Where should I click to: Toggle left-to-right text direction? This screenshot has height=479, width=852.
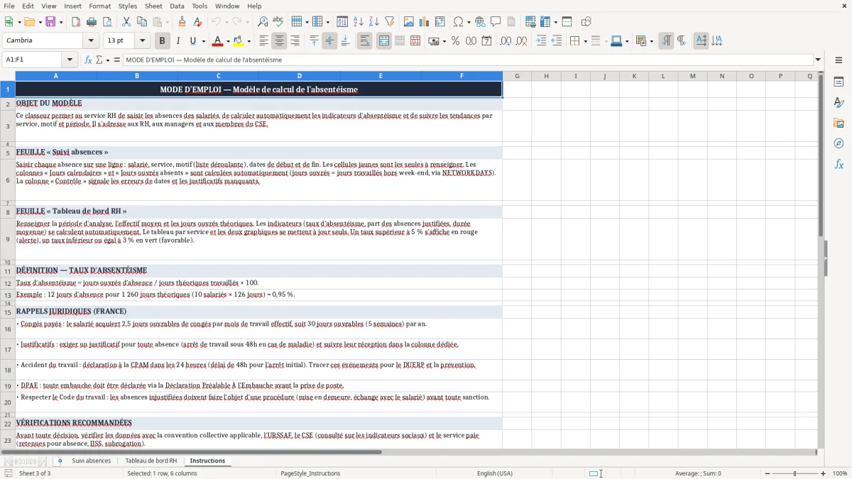666,41
